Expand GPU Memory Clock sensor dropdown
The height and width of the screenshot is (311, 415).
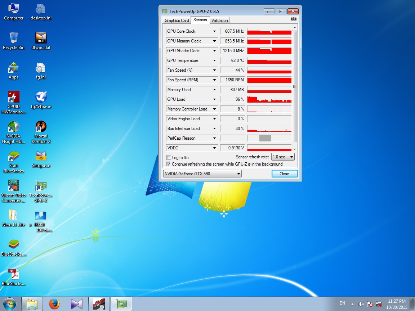click(x=214, y=41)
